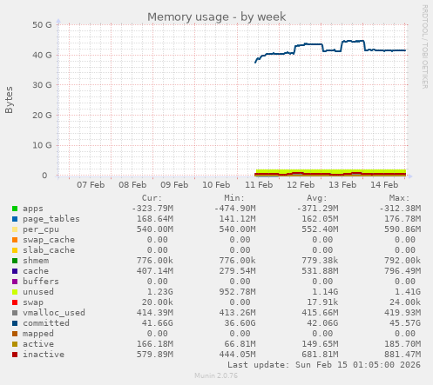Click the per_cpu pale yellow swatch
Viewport: 433px width, 385px height.
(x=15, y=229)
